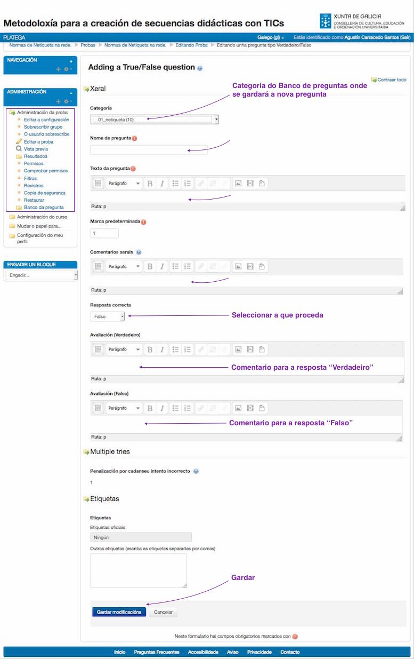Click Contraer todo link
The image size is (414, 659).
(389, 80)
